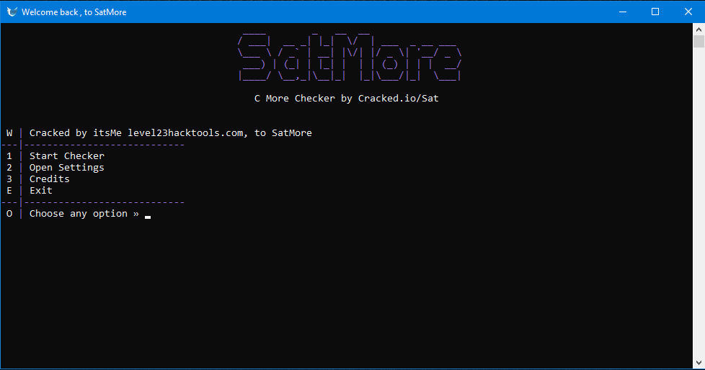The image size is (705, 370).
Task: Click the number '1' beside Start Checker
Action: point(9,155)
